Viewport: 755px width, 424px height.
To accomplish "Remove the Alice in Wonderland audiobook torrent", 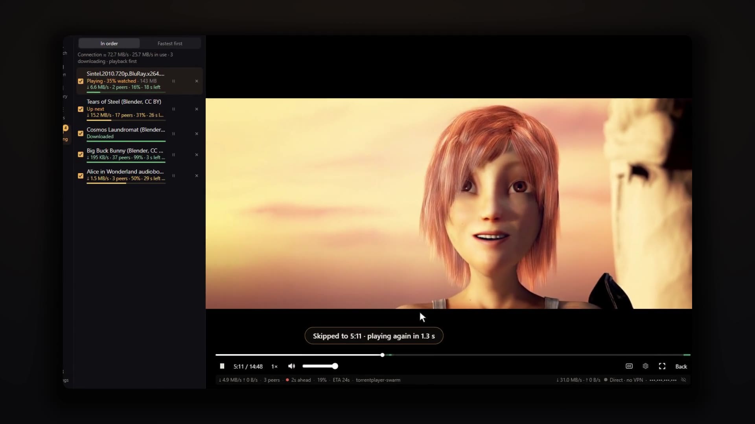I will click(x=197, y=176).
